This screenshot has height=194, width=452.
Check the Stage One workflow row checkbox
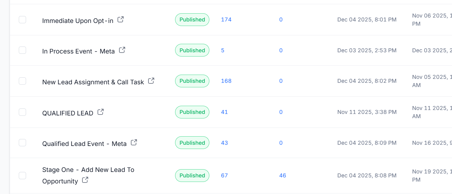(x=22, y=175)
